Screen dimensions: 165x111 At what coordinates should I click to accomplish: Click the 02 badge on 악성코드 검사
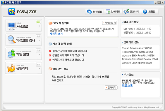tap(38, 36)
